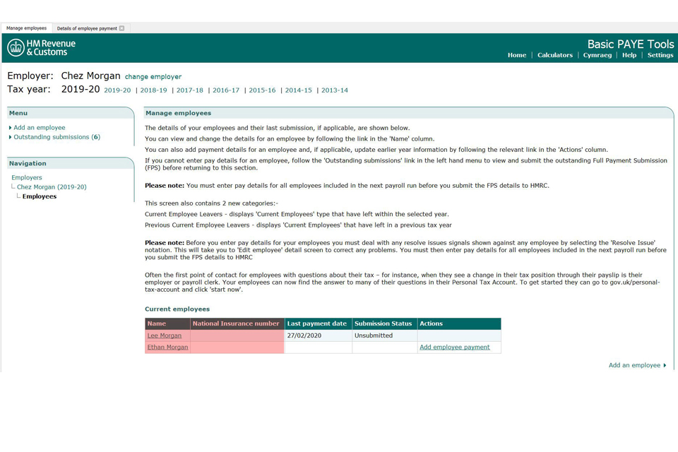
Task: Expand the Employers node in Navigation
Action: (x=26, y=177)
